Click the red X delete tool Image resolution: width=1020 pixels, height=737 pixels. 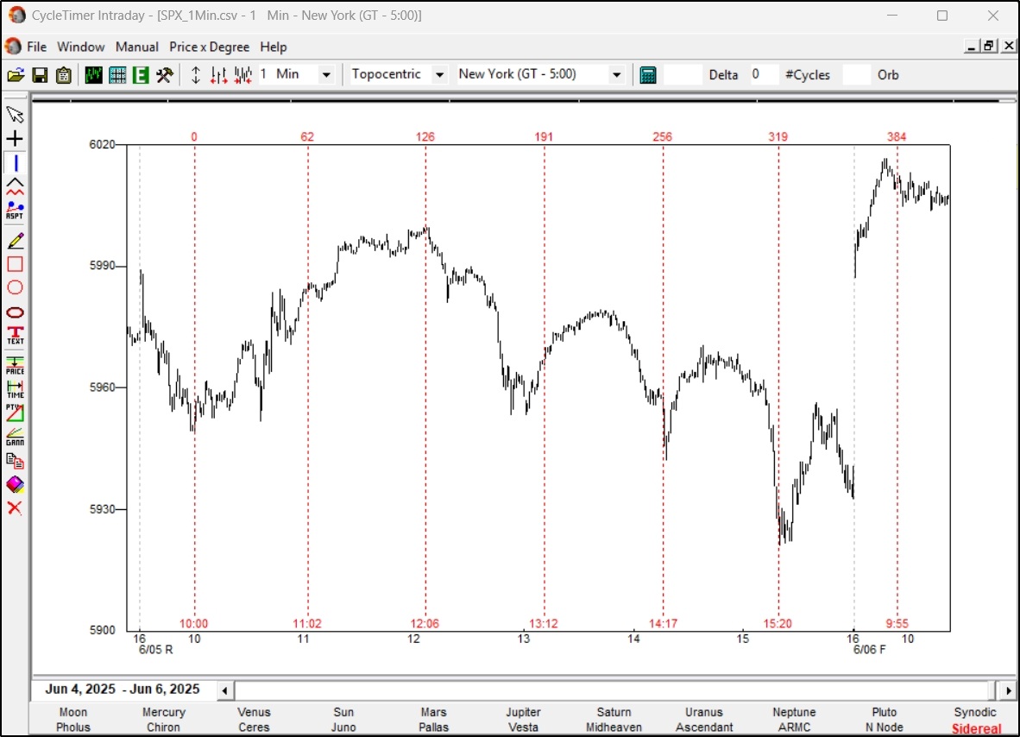(x=14, y=507)
